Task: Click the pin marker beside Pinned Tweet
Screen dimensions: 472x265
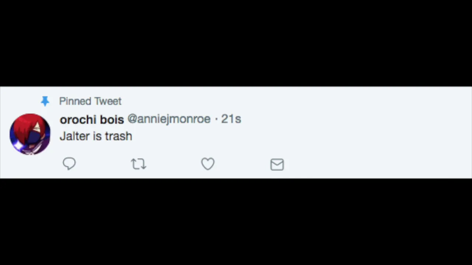Action: (45, 101)
